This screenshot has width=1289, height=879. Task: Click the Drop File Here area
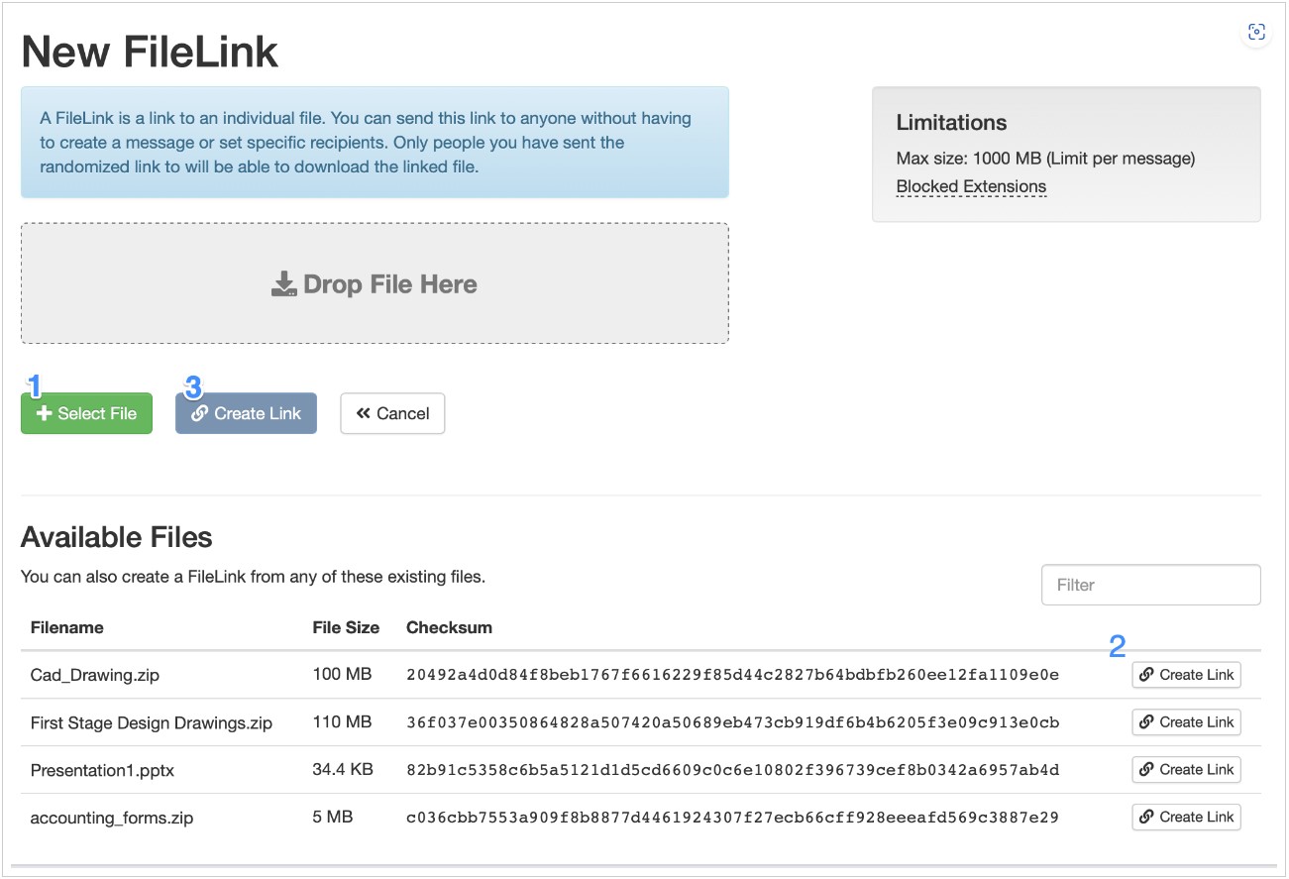pos(375,284)
